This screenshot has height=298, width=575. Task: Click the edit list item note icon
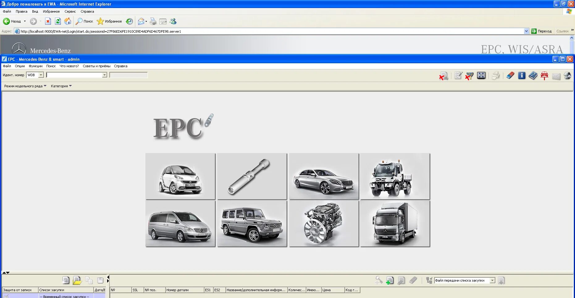click(x=401, y=280)
